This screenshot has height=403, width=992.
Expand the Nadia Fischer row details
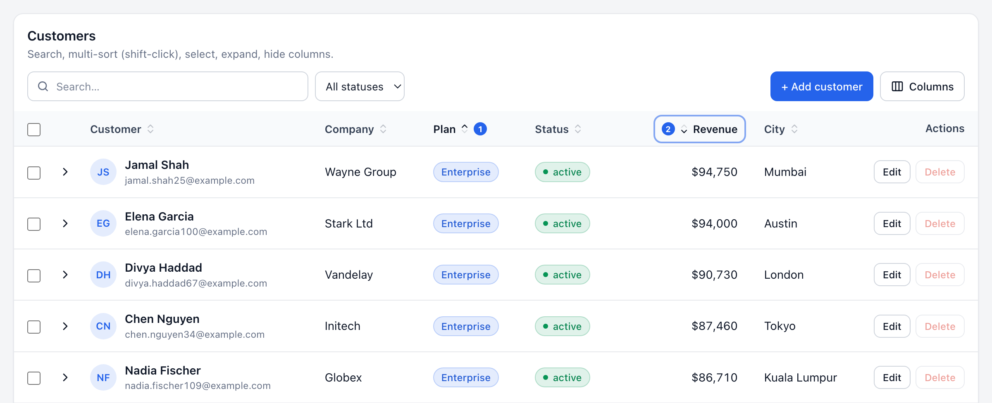tap(65, 377)
